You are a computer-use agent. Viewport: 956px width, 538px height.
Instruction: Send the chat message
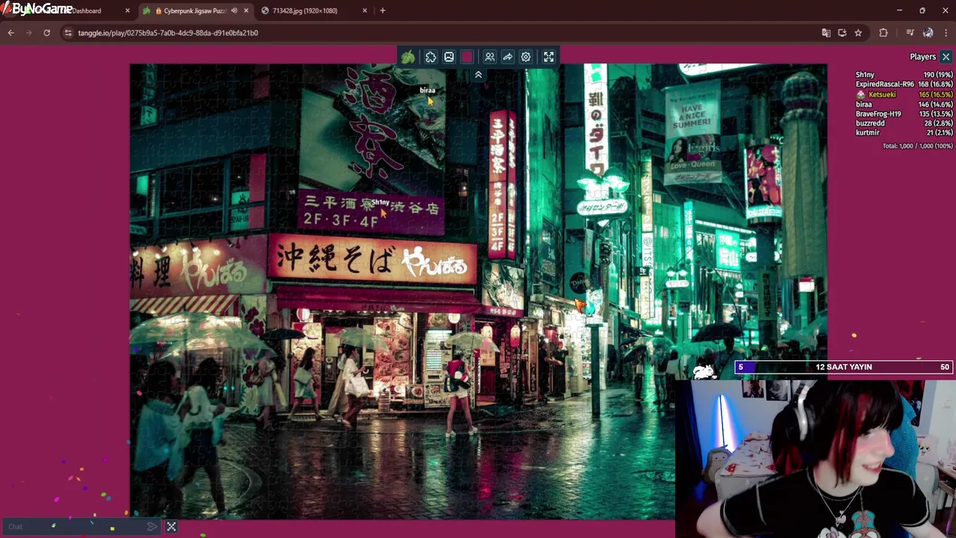(152, 527)
